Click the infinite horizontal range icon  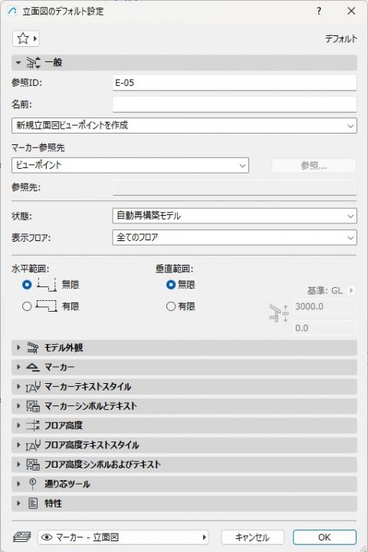[47, 285]
